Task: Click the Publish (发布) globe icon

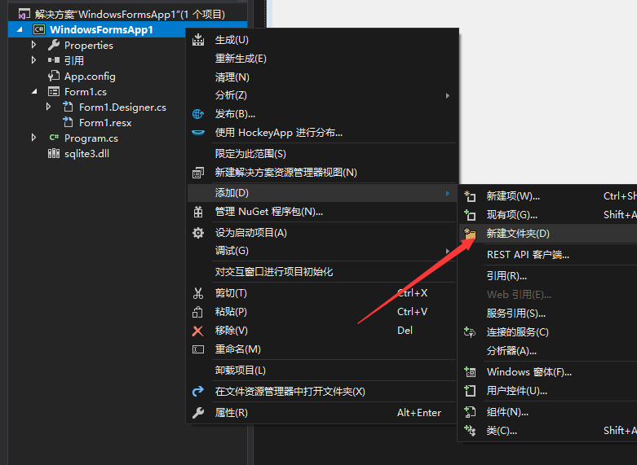Action: click(198, 114)
